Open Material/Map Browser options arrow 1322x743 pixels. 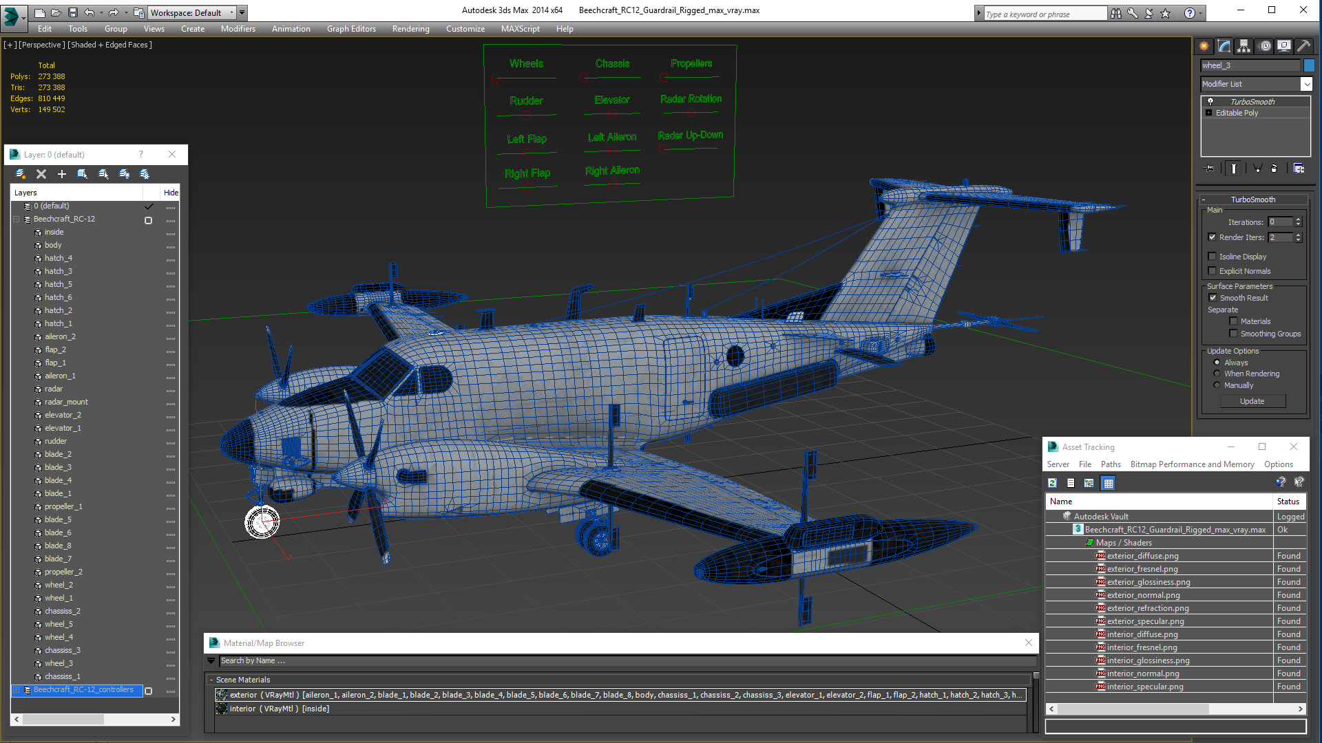(211, 660)
